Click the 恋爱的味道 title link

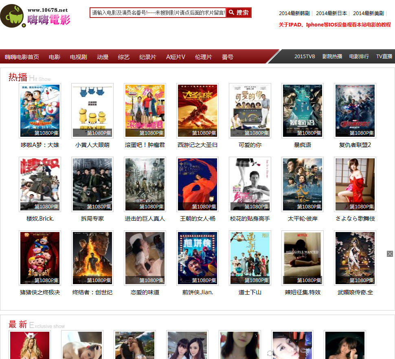[x=145, y=293]
